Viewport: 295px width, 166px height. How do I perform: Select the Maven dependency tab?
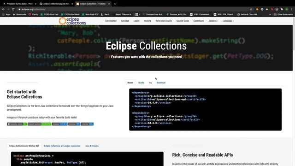[130, 83]
